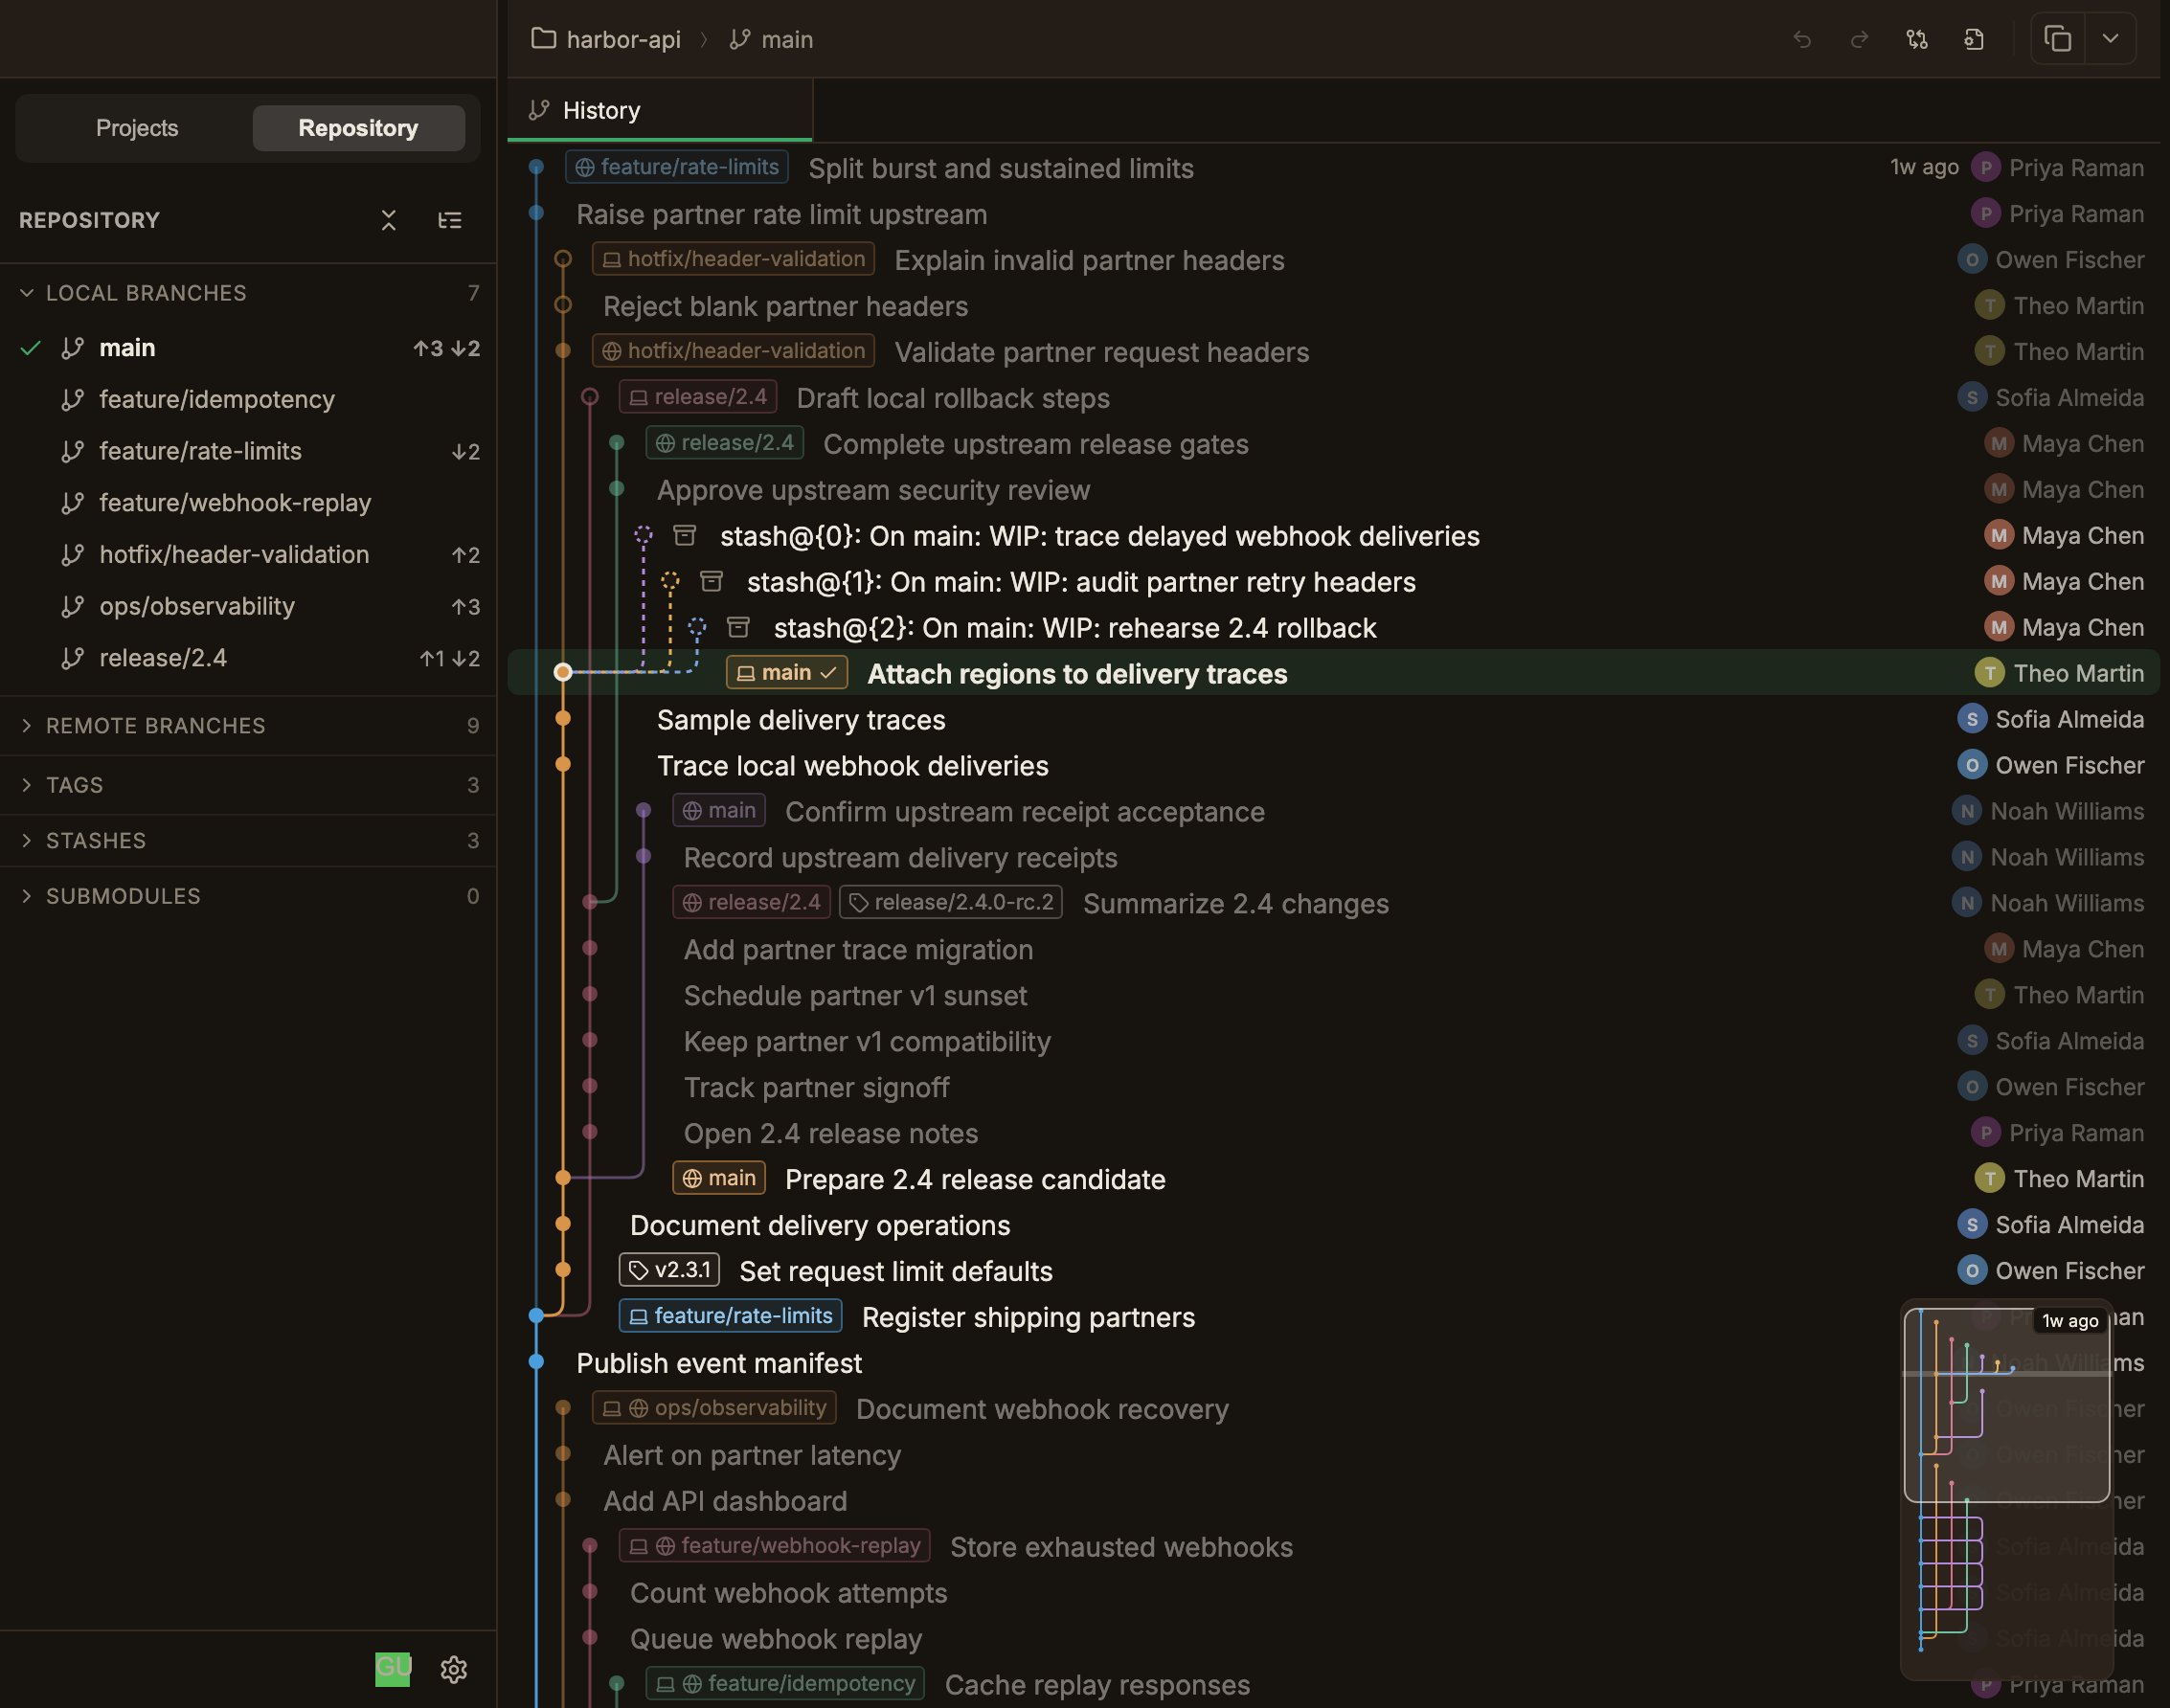This screenshot has height=1708, width=2170.
Task: Click Sofia Almeida avatar on Sample delivery traces row
Action: (1971, 720)
